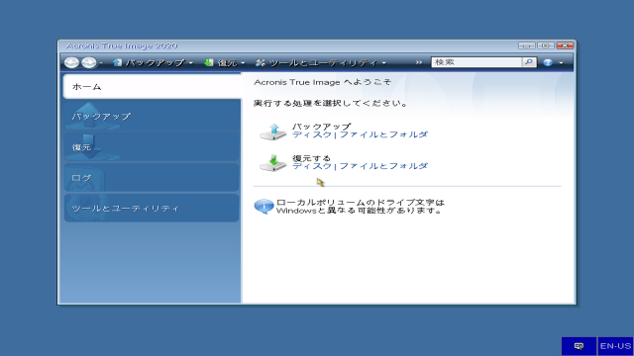634x356 pixels.
Task: Open ツールとユーティリティ in the sidebar
Action: [x=152, y=209]
